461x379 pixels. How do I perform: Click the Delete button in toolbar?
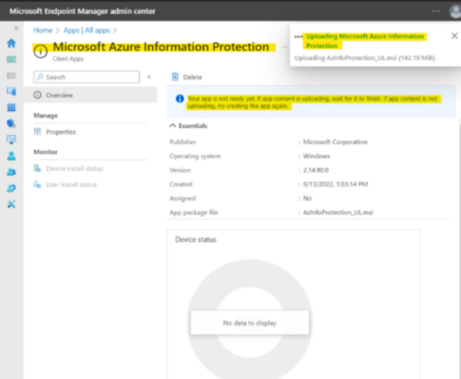(187, 77)
